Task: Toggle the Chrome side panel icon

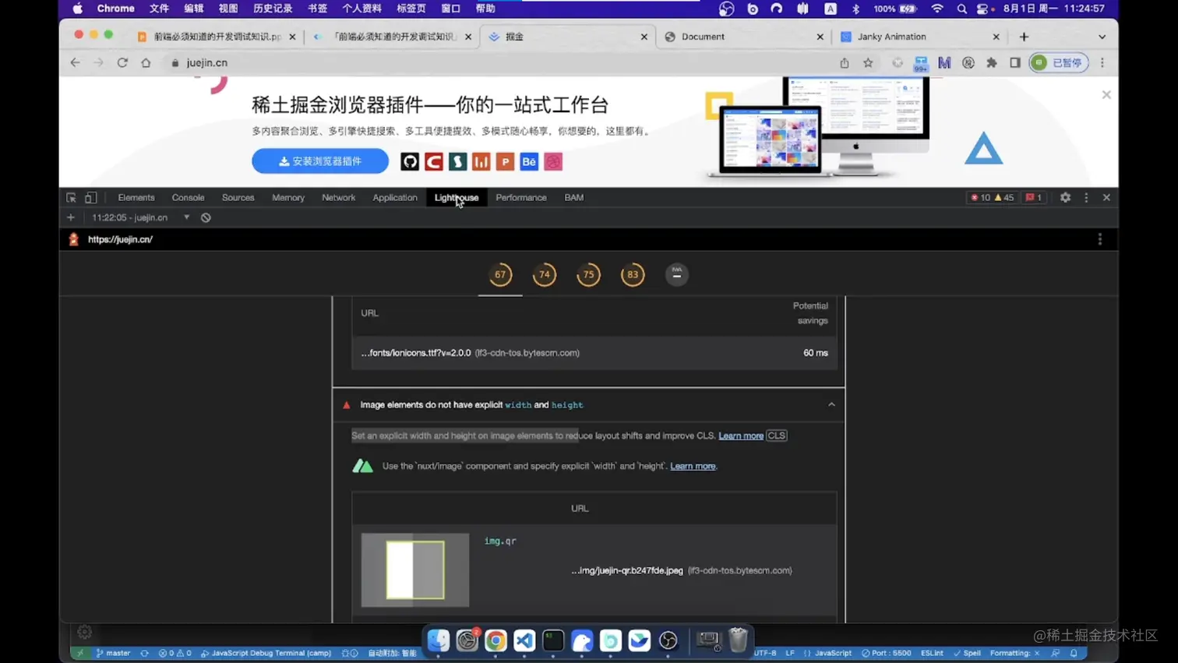Action: pos(1015,62)
